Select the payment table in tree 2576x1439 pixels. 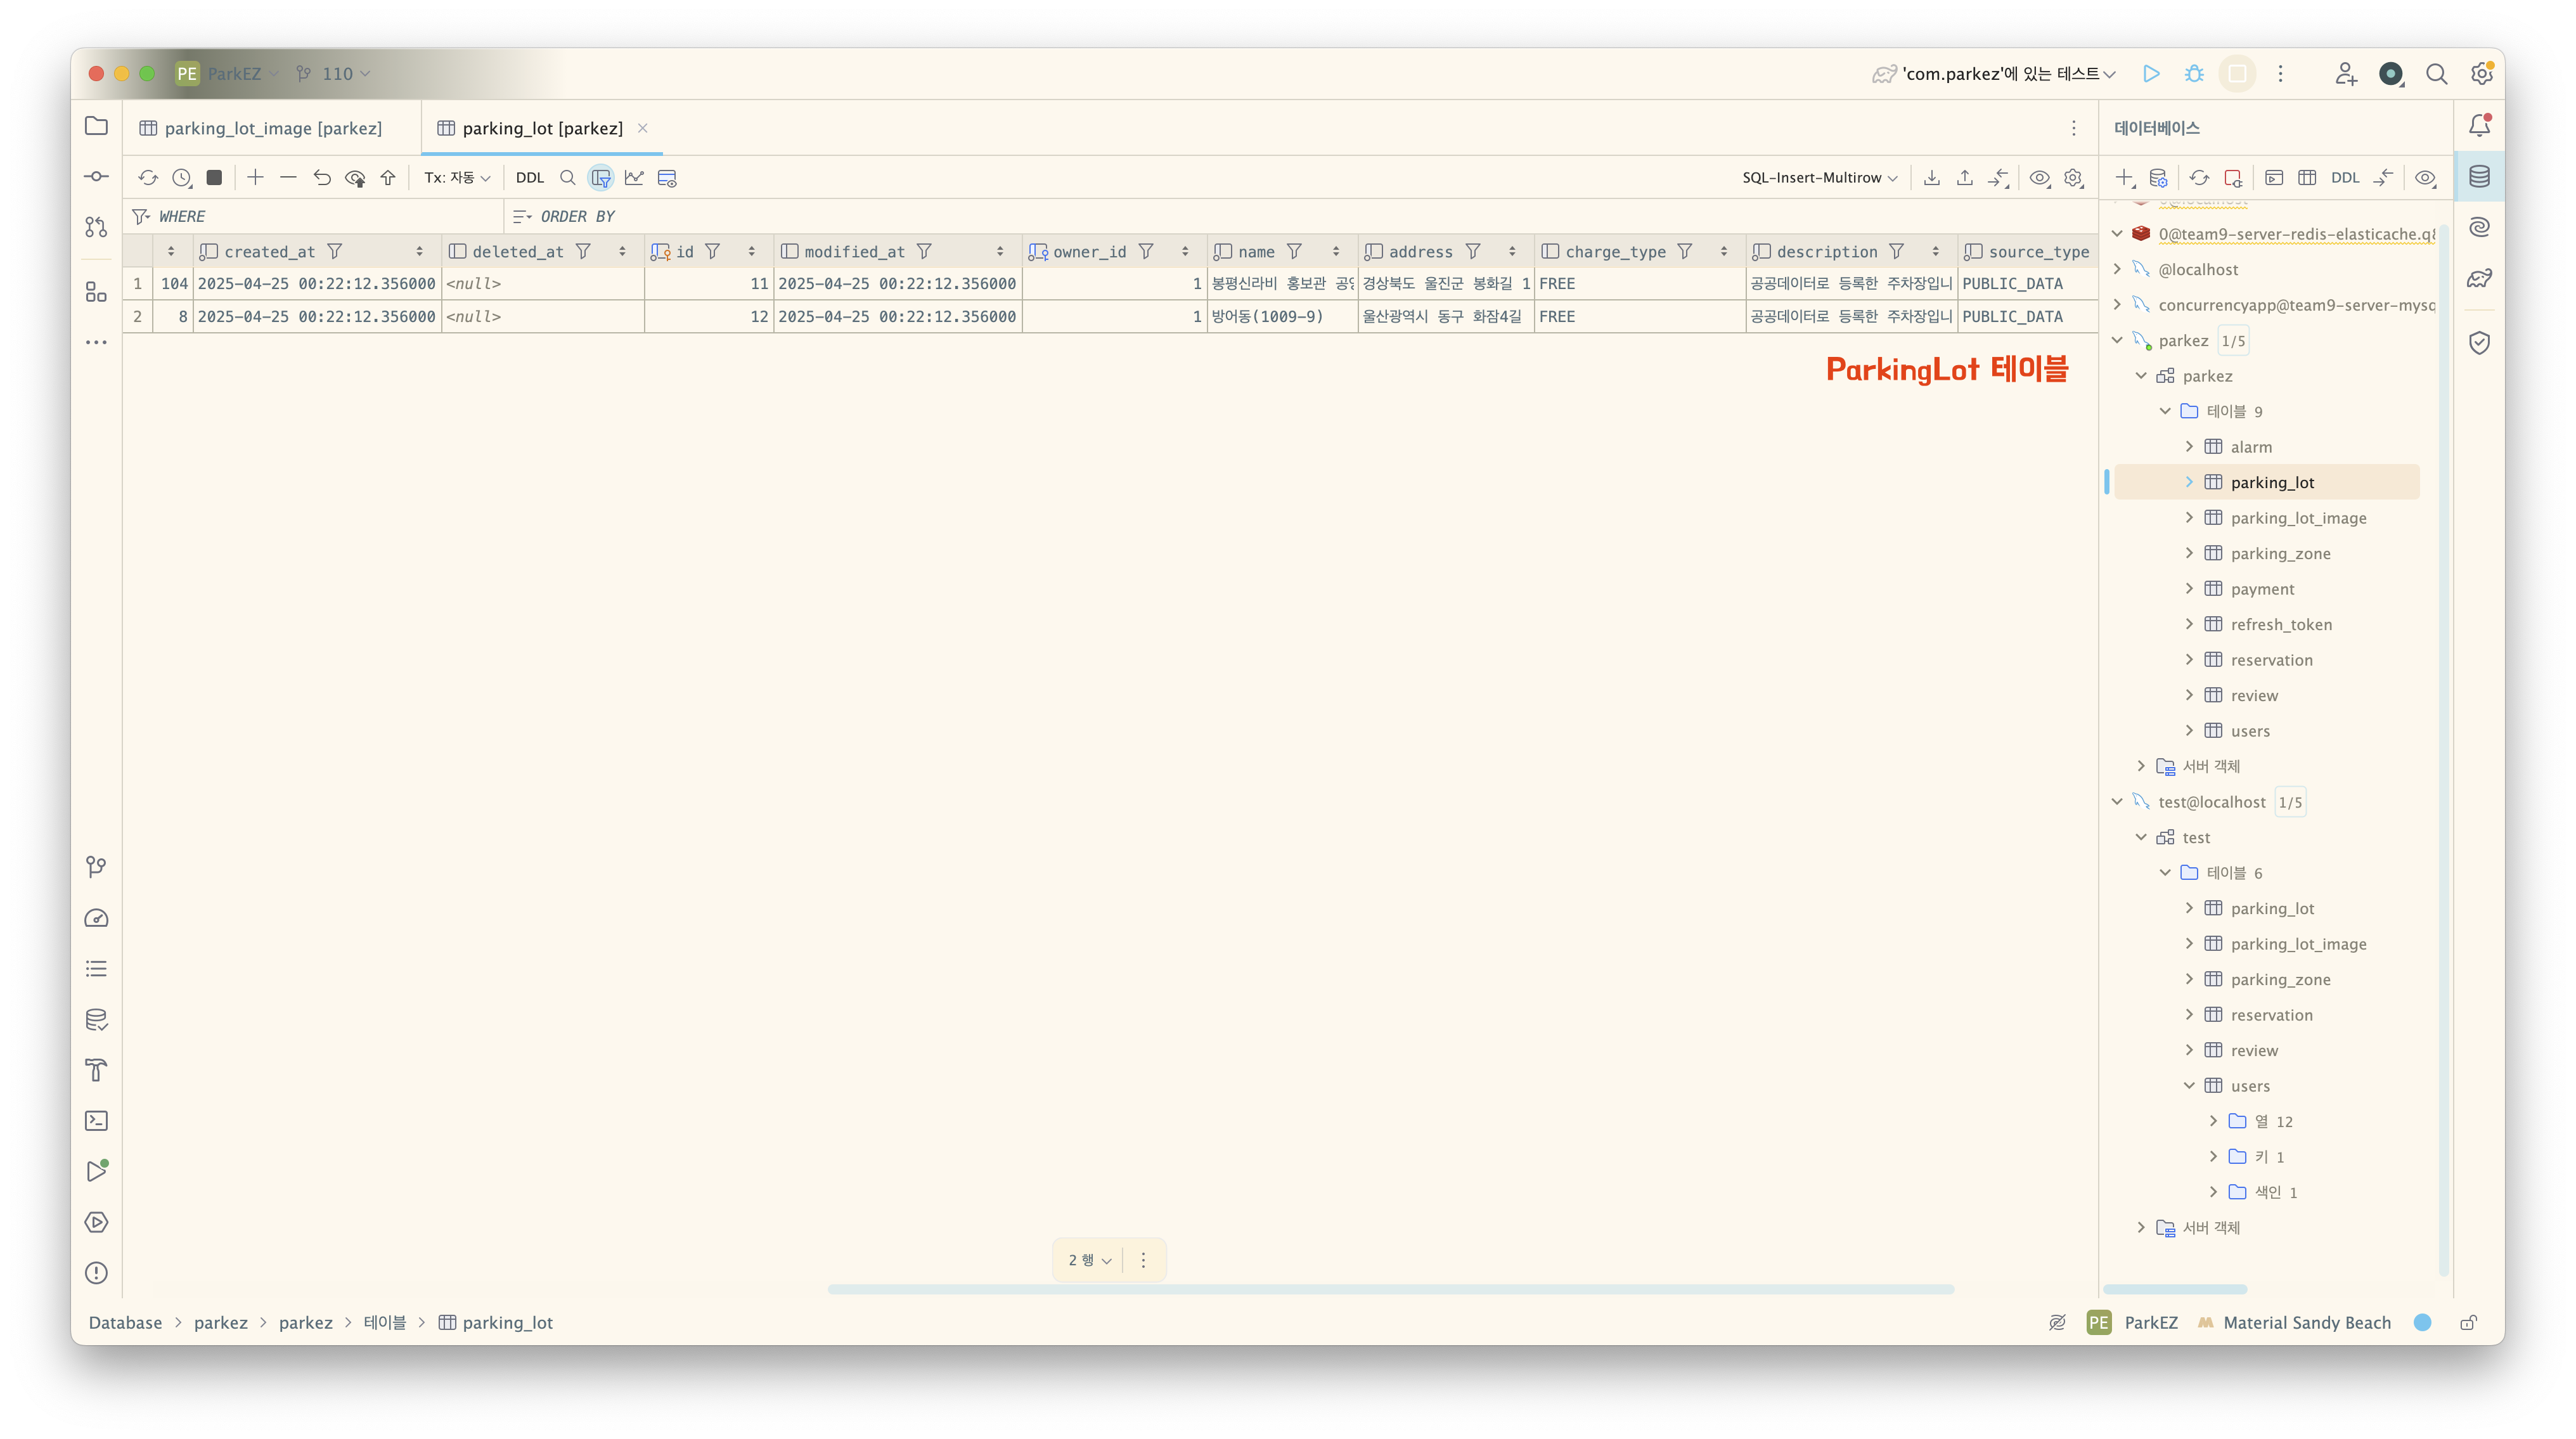(x=2262, y=589)
